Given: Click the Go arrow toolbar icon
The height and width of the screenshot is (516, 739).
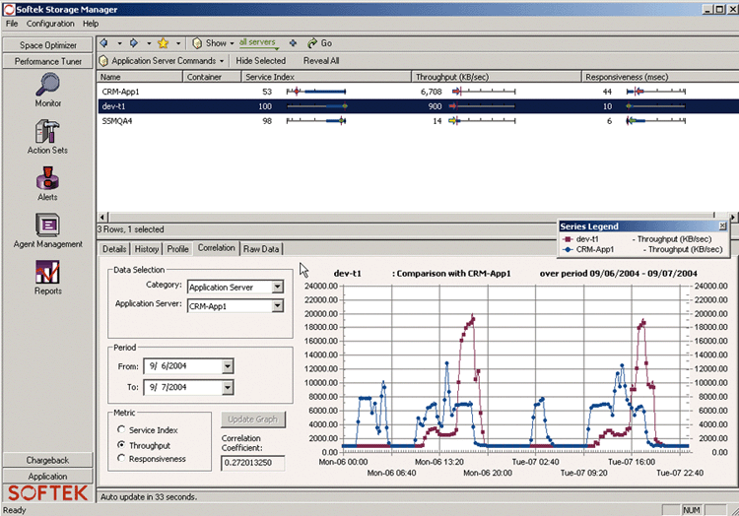Looking at the screenshot, I should (x=312, y=43).
